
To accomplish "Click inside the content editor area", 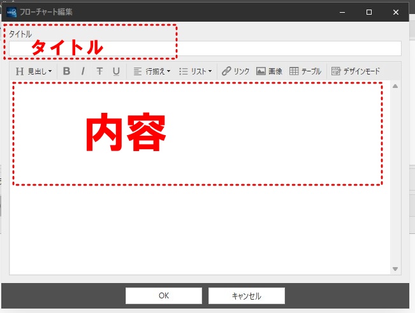I will click(200, 177).
